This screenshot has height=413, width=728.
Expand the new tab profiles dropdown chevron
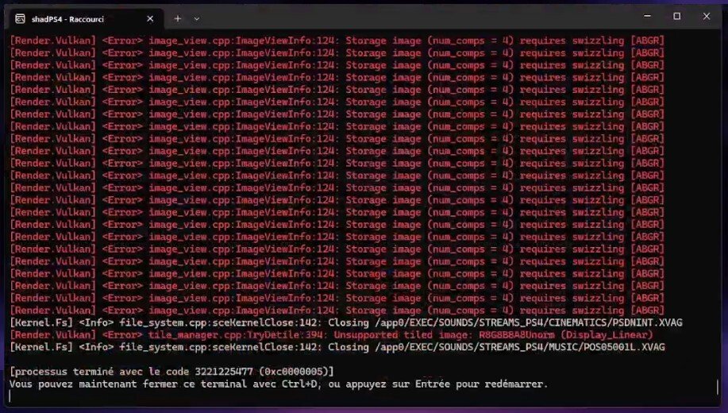click(197, 19)
